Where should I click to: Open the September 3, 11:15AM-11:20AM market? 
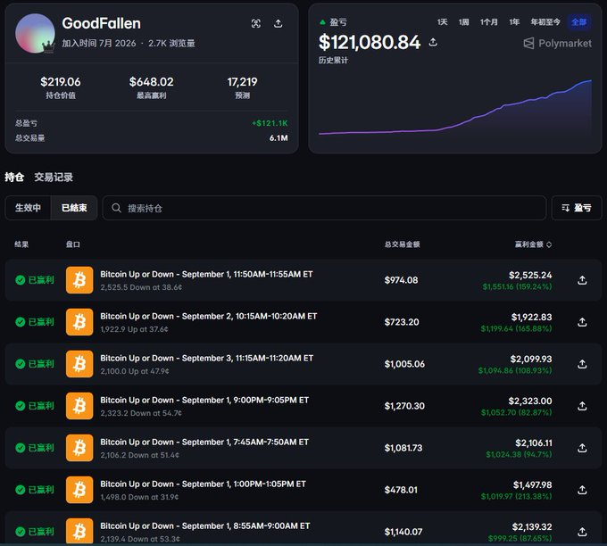(x=207, y=359)
